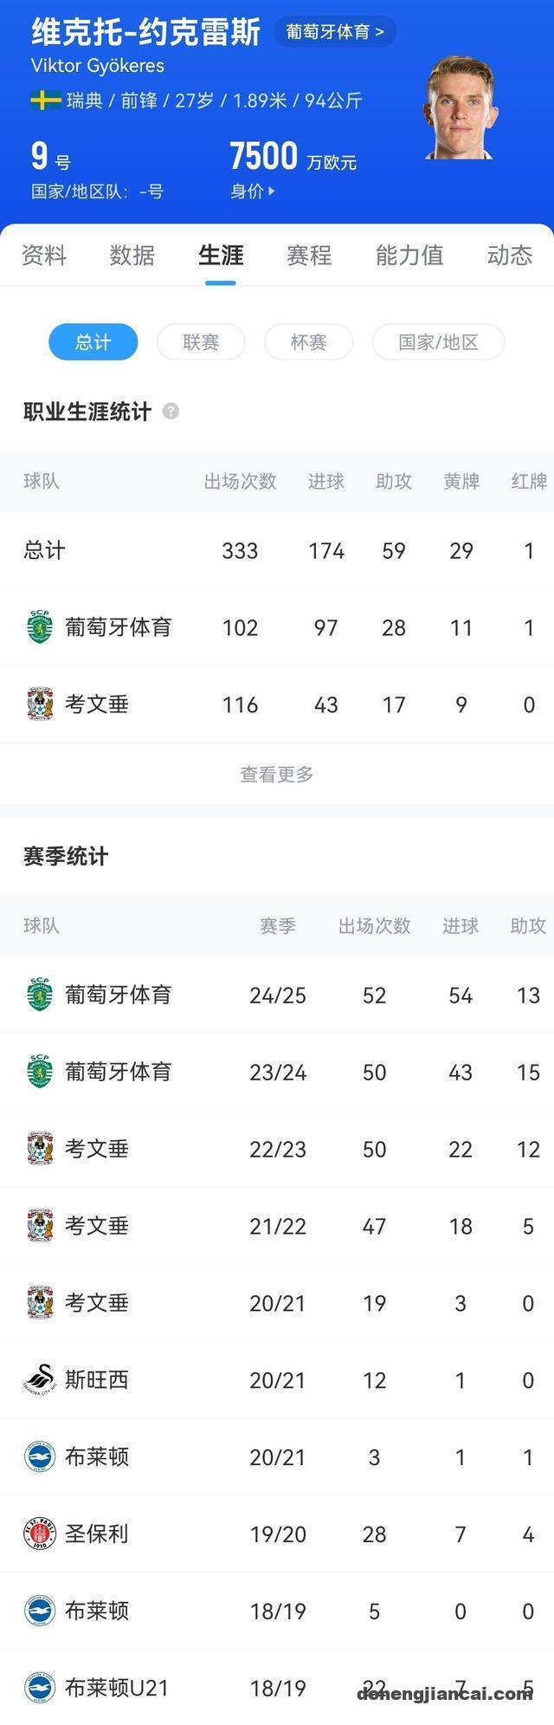Switch to the 数据 tab
554x1725 pixels.
[x=132, y=256]
